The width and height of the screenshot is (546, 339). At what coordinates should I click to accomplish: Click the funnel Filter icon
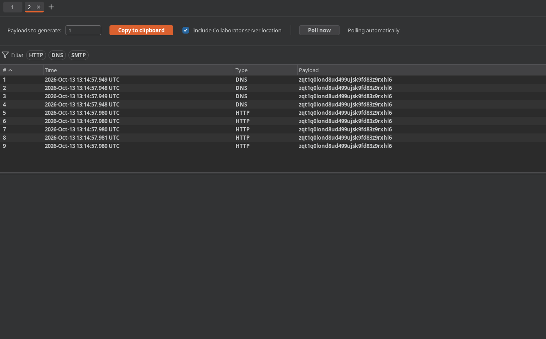point(5,55)
